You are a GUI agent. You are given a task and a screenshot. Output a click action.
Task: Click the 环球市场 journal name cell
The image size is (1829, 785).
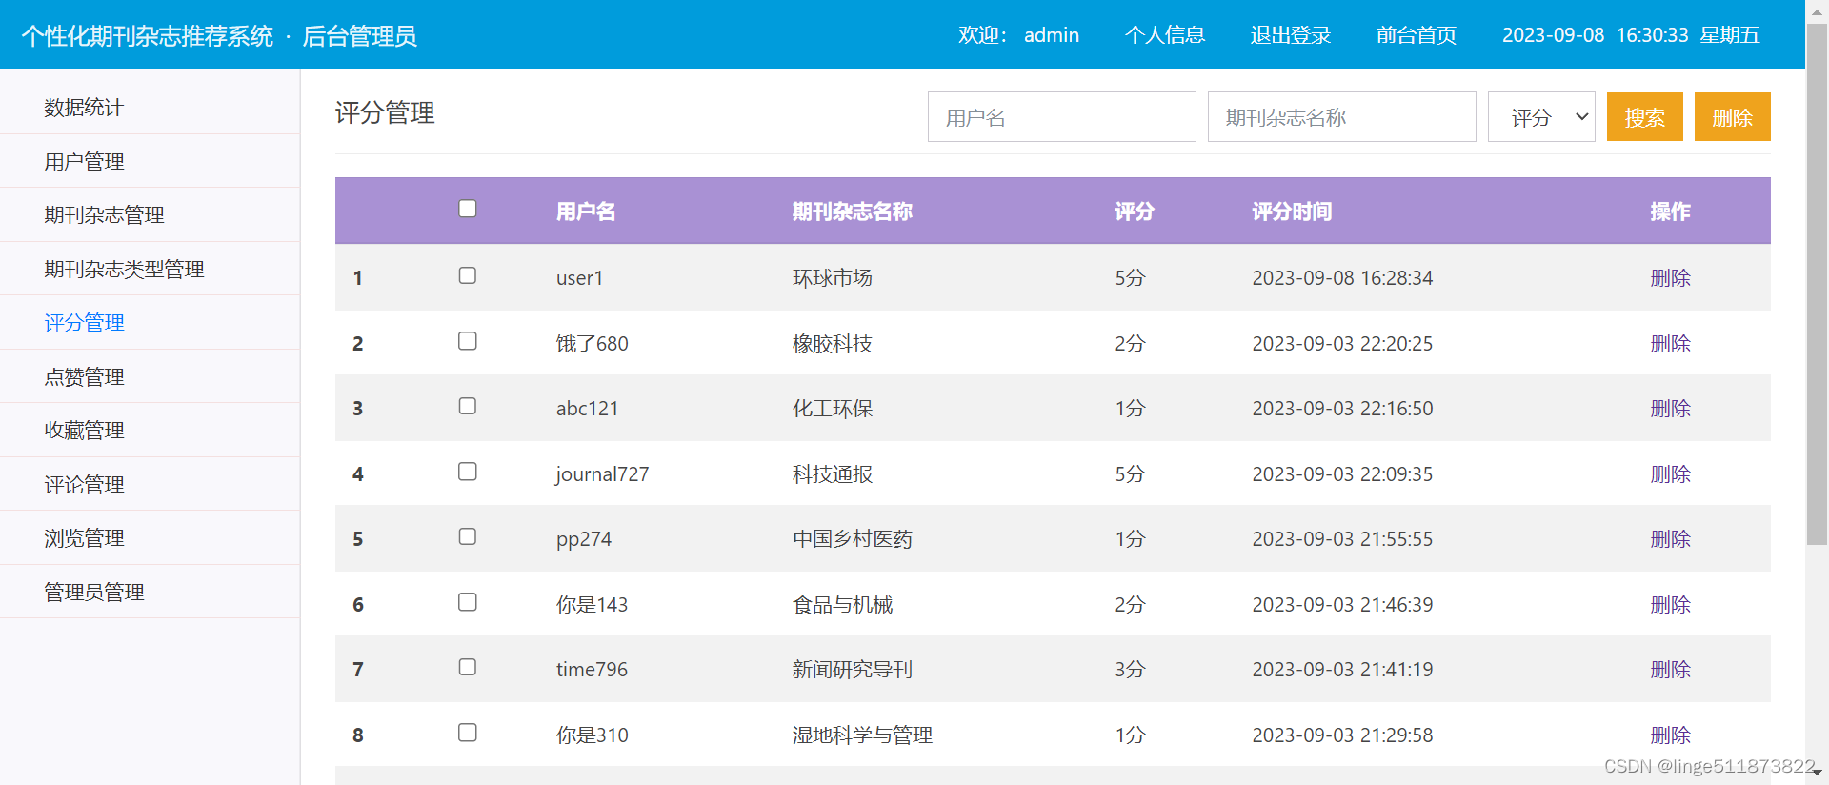(833, 278)
